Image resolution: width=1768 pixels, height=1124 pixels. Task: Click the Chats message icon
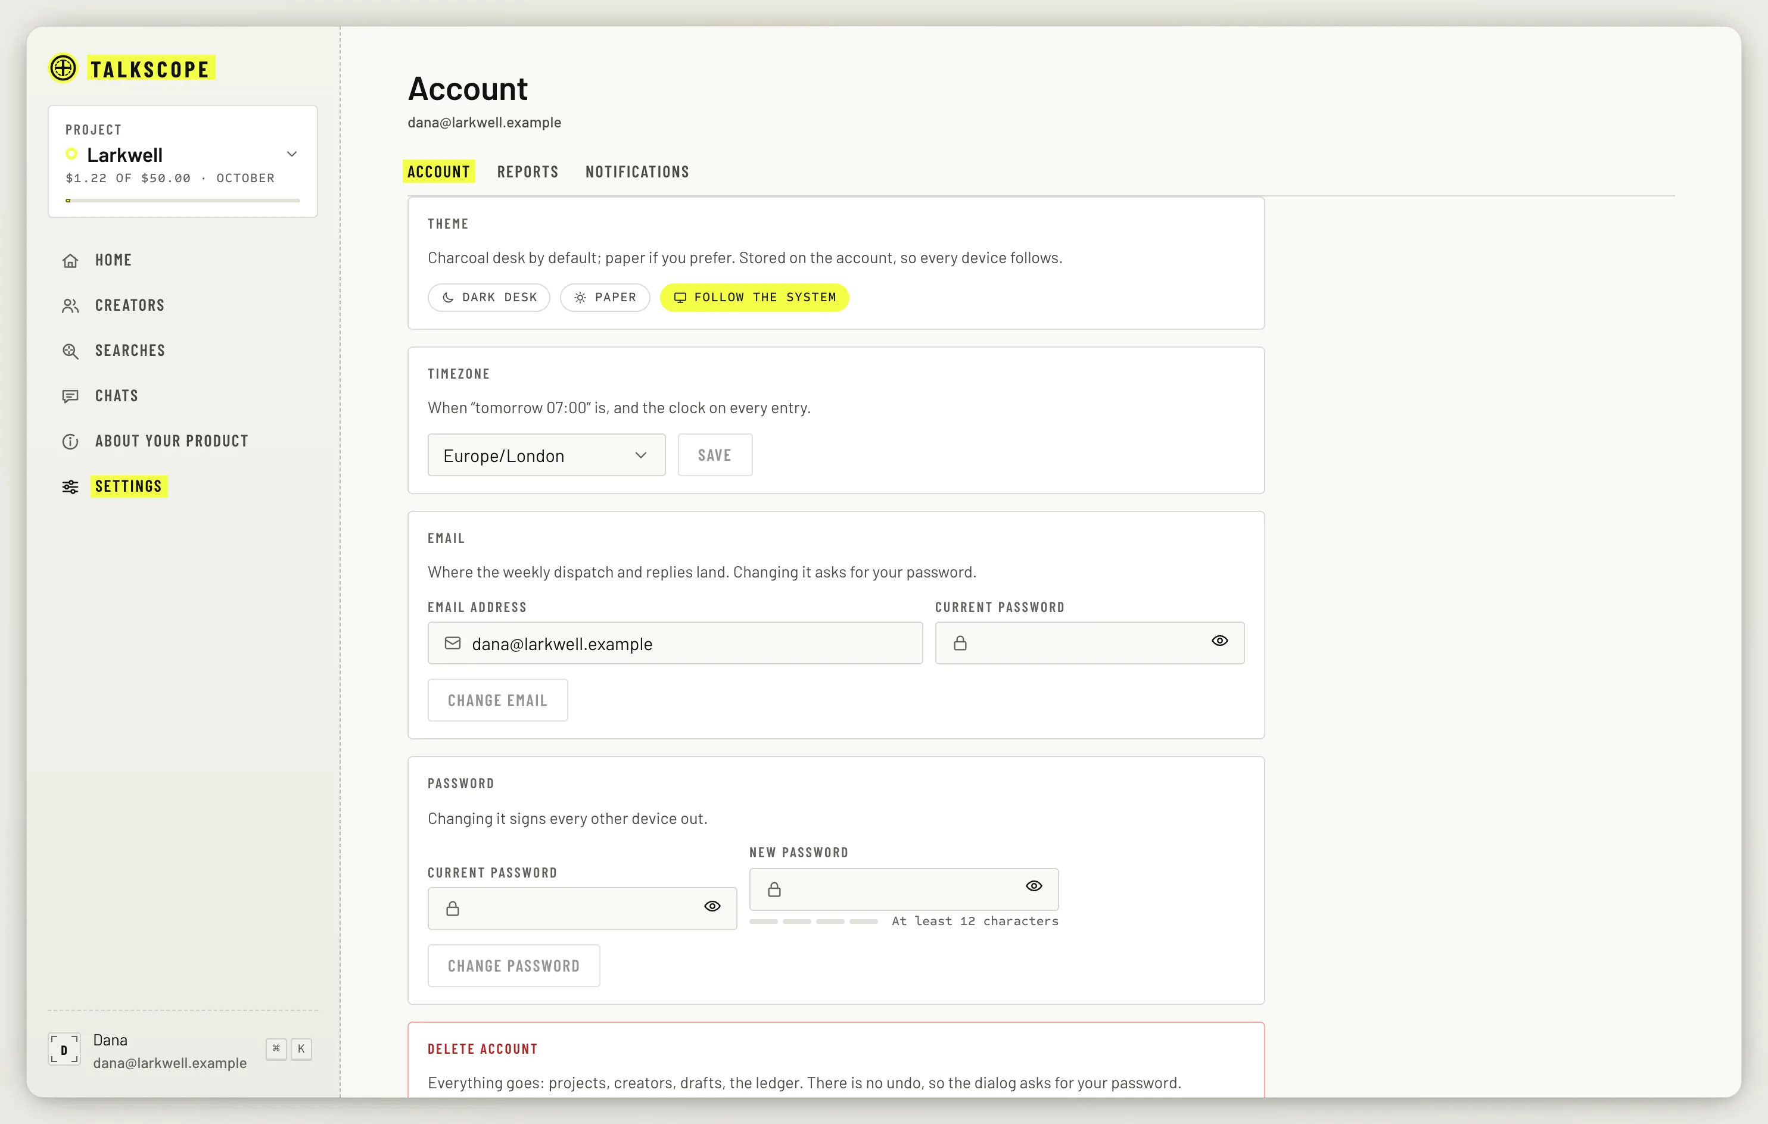pos(70,396)
